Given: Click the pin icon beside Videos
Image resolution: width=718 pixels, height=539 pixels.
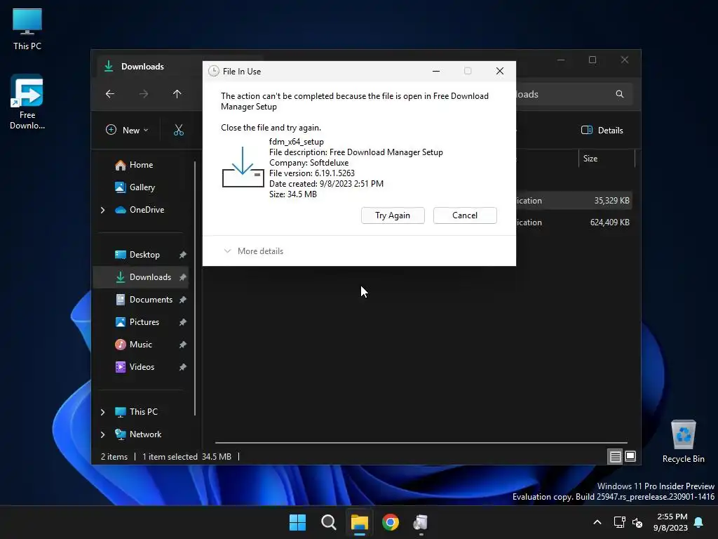Looking at the screenshot, I should click(183, 367).
